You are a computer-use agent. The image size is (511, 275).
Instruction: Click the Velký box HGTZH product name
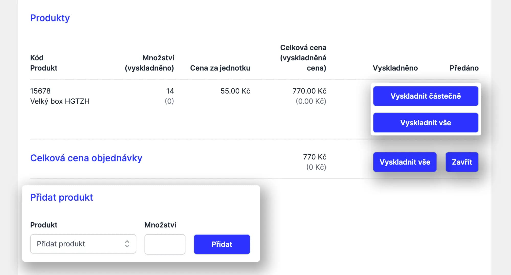tap(60, 101)
